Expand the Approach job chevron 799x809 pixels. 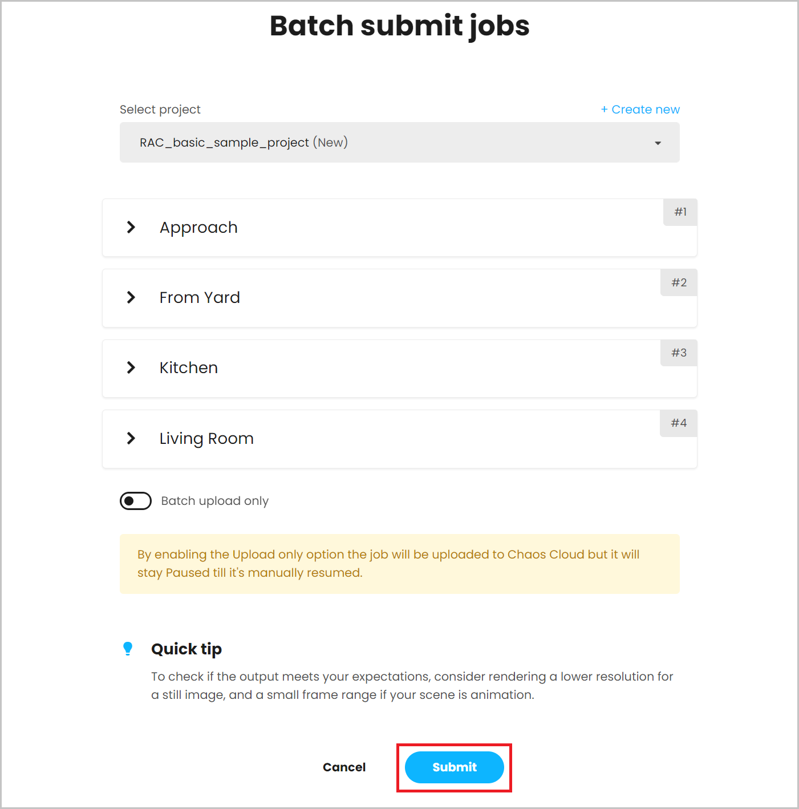coord(131,227)
